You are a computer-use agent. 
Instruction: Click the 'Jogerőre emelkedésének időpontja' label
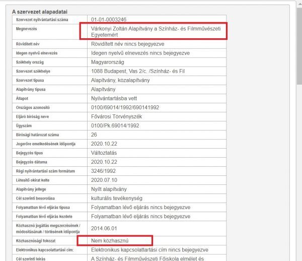[46, 144]
